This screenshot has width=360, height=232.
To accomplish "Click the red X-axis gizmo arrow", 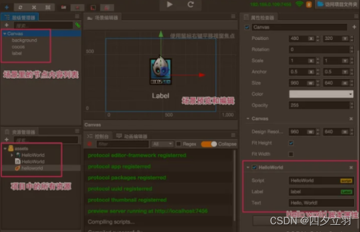I will point(202,75).
